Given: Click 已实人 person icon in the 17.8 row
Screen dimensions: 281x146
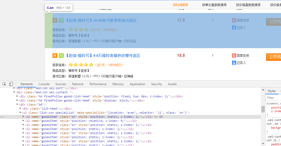Looking at the screenshot, I should pos(234,28).
